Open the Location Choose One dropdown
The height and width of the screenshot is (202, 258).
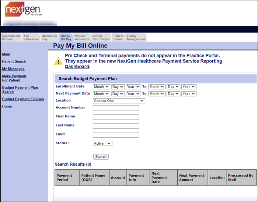(119, 101)
